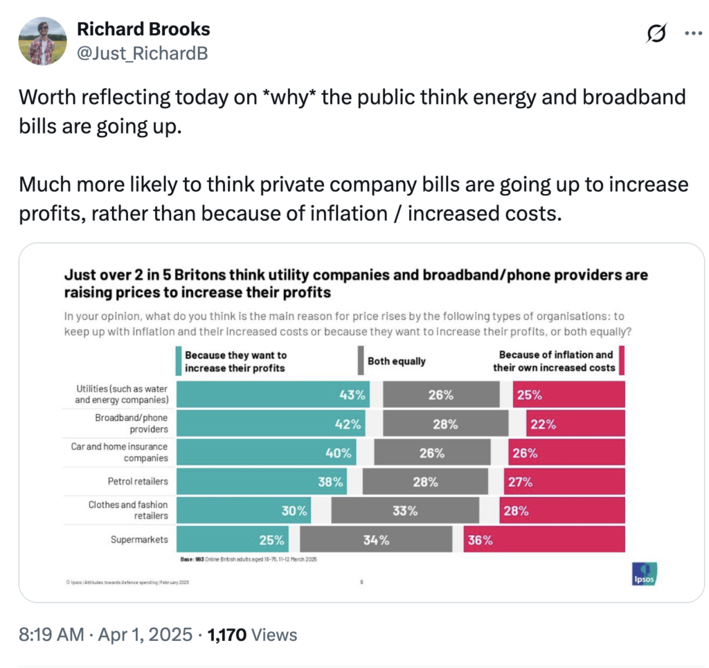The width and height of the screenshot is (709, 668).
Task: Open the embedded Ipsos chart image
Action: 361,422
